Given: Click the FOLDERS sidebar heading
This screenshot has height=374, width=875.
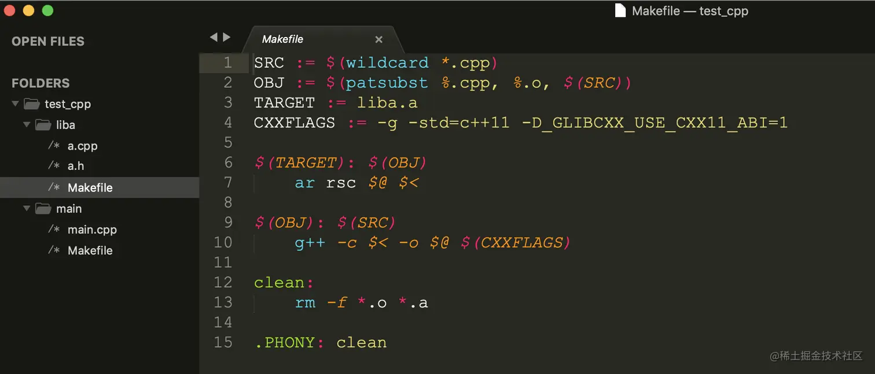Looking at the screenshot, I should click(41, 83).
